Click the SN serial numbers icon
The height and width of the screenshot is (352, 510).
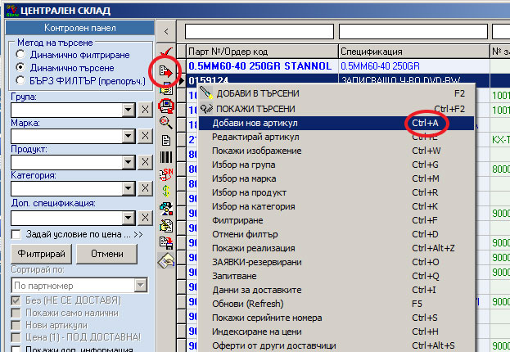pyautogui.click(x=166, y=174)
